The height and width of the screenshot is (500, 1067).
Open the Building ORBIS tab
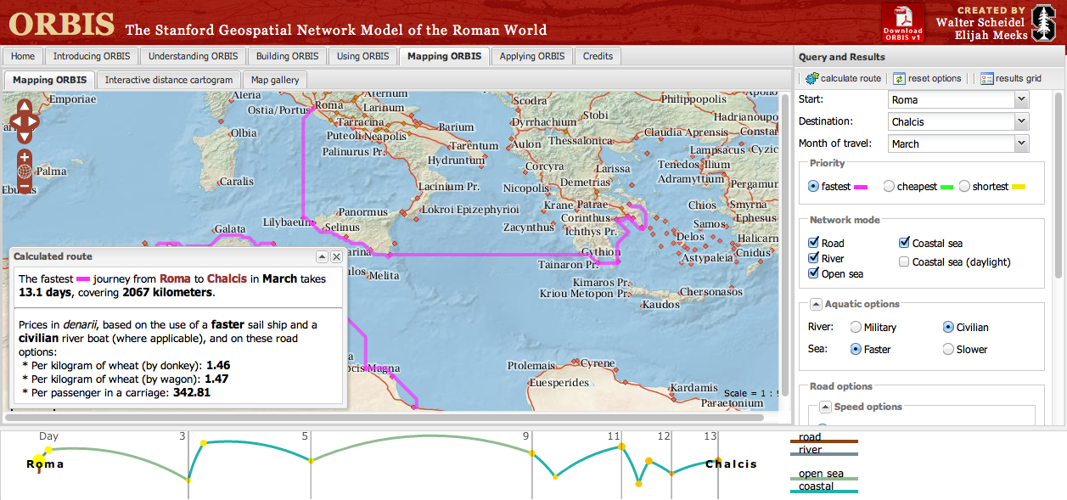tap(288, 56)
